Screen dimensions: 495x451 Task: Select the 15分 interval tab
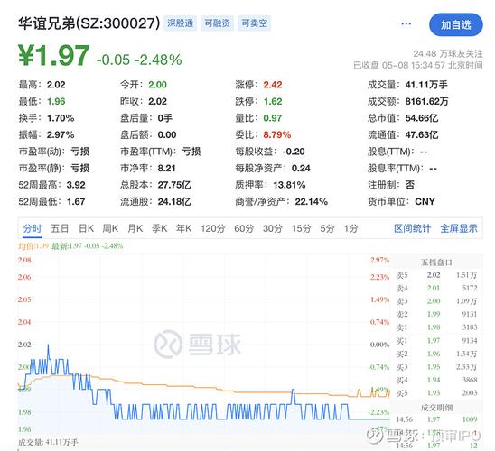pyautogui.click(x=301, y=228)
